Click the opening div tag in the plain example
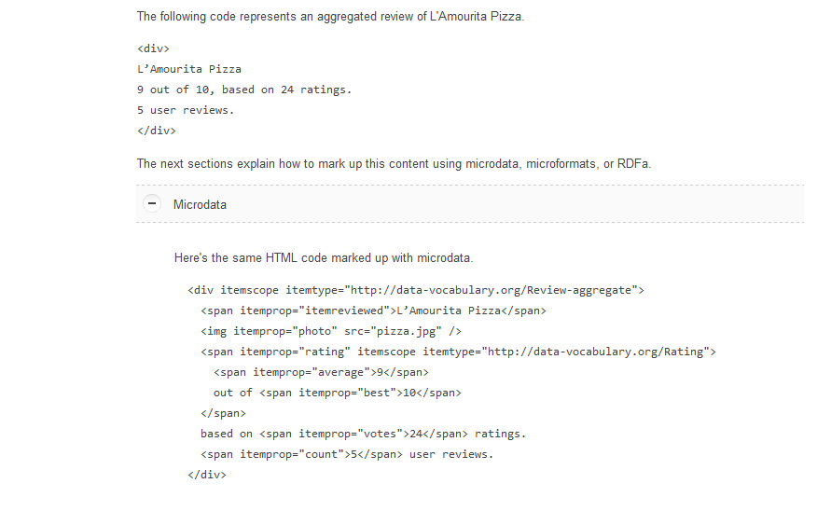 tap(153, 48)
